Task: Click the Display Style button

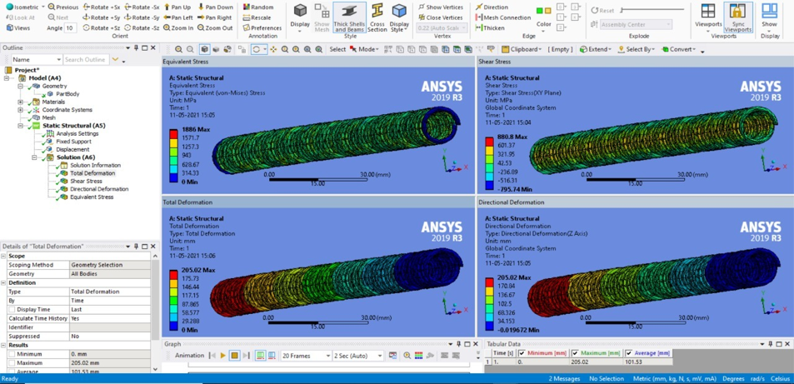Action: point(399,17)
